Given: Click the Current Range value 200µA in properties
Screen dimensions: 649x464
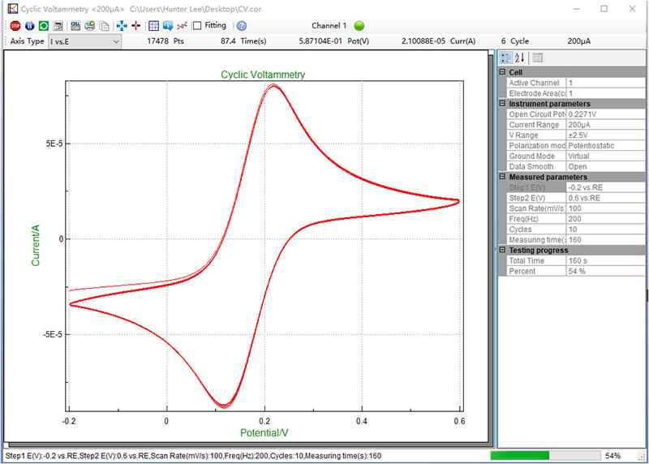Looking at the screenshot, I should 578,125.
